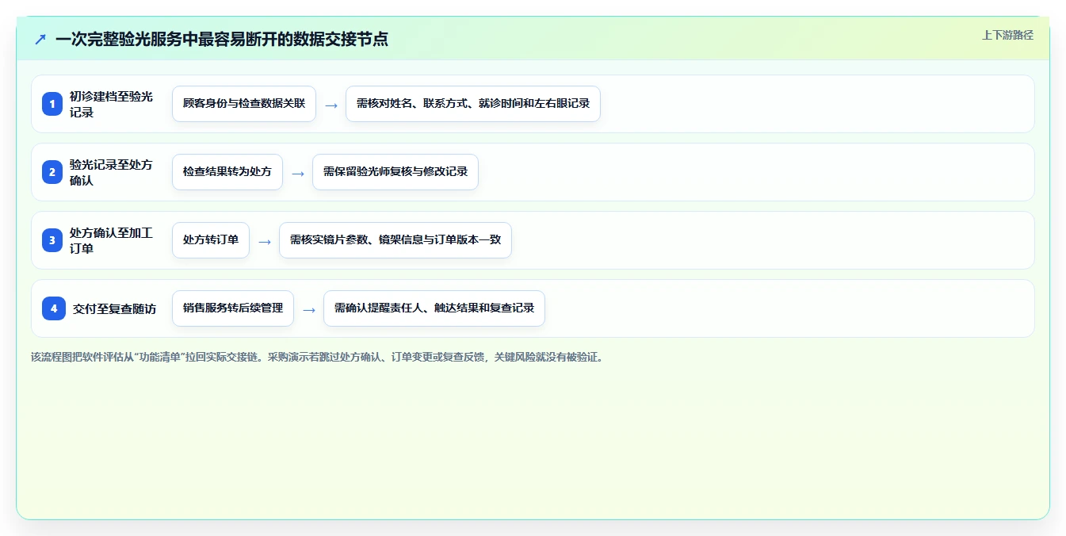The height and width of the screenshot is (536, 1066).
Task: Select step number 3 badge
Action: (52, 240)
